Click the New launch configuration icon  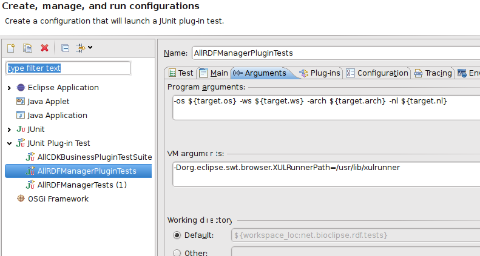(x=11, y=48)
